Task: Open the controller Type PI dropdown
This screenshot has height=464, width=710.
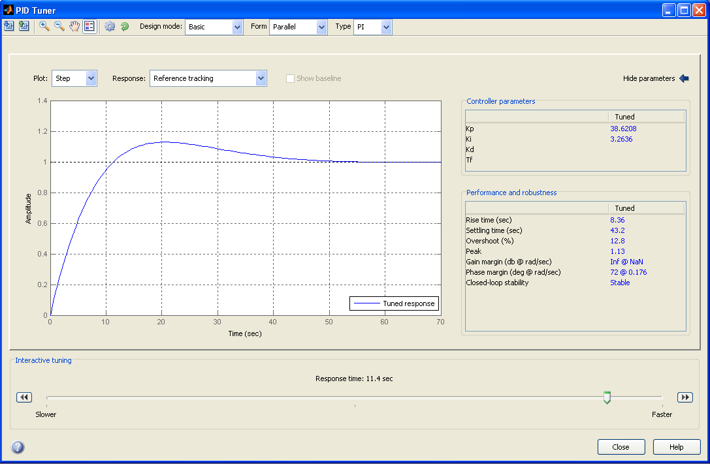Action: click(x=372, y=27)
